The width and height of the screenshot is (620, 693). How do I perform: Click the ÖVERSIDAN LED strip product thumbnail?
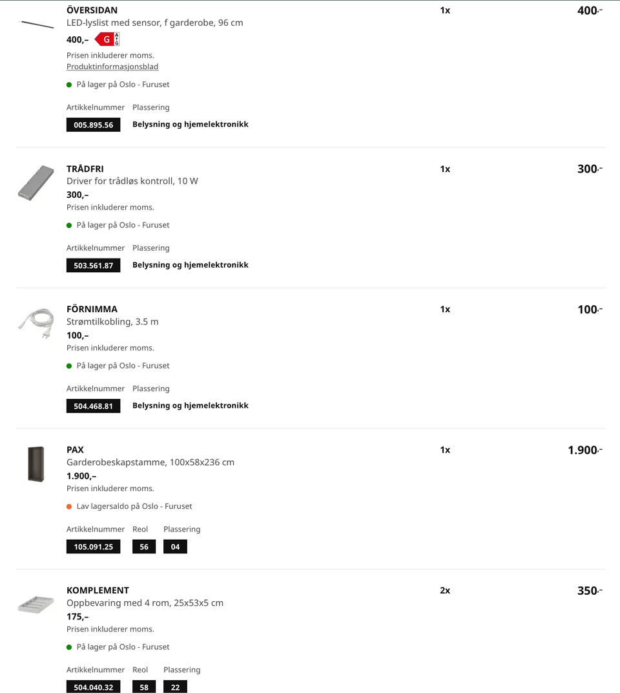click(x=37, y=25)
